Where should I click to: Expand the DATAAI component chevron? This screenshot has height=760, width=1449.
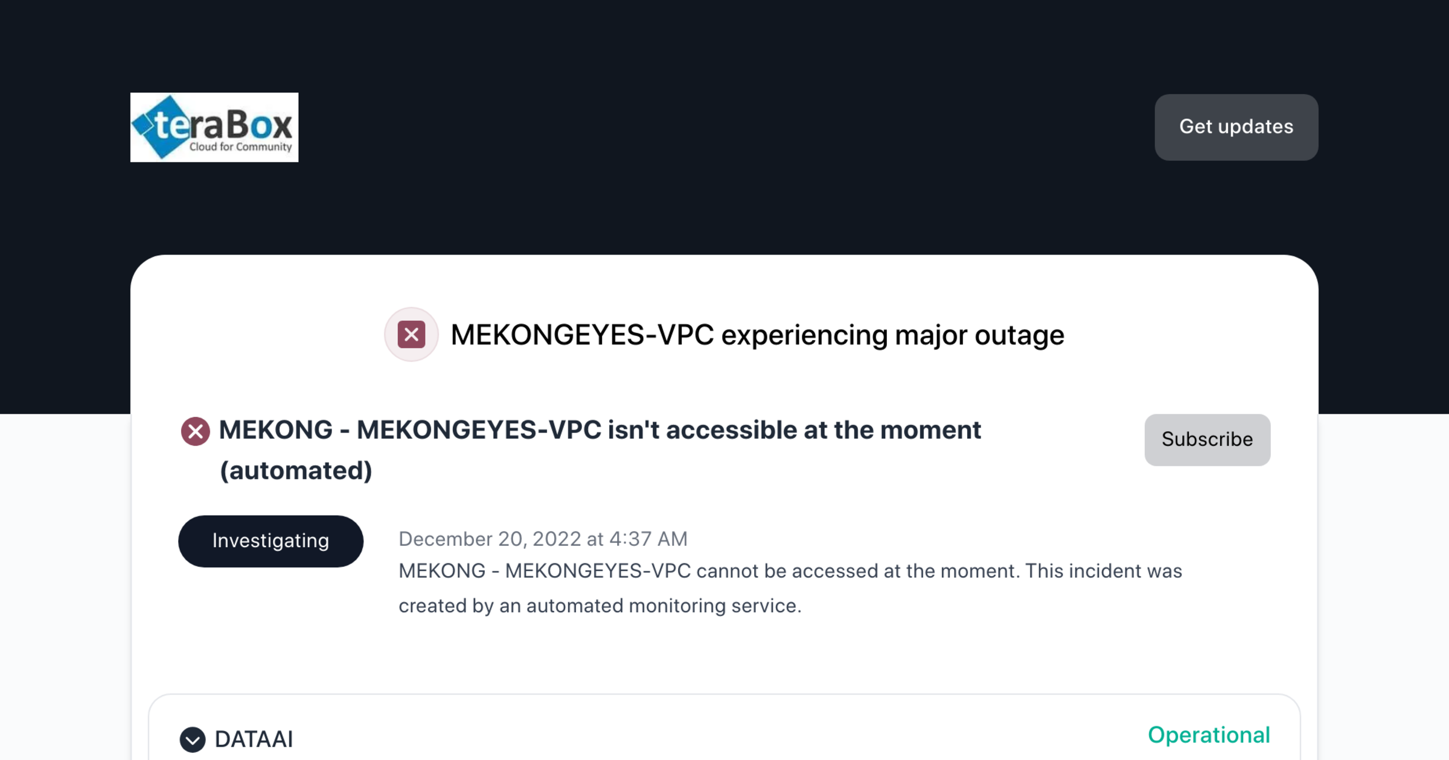(193, 739)
